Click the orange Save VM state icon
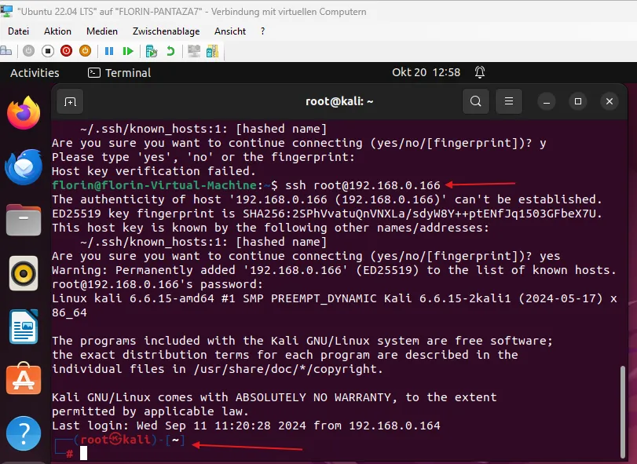The image size is (637, 464). point(85,51)
